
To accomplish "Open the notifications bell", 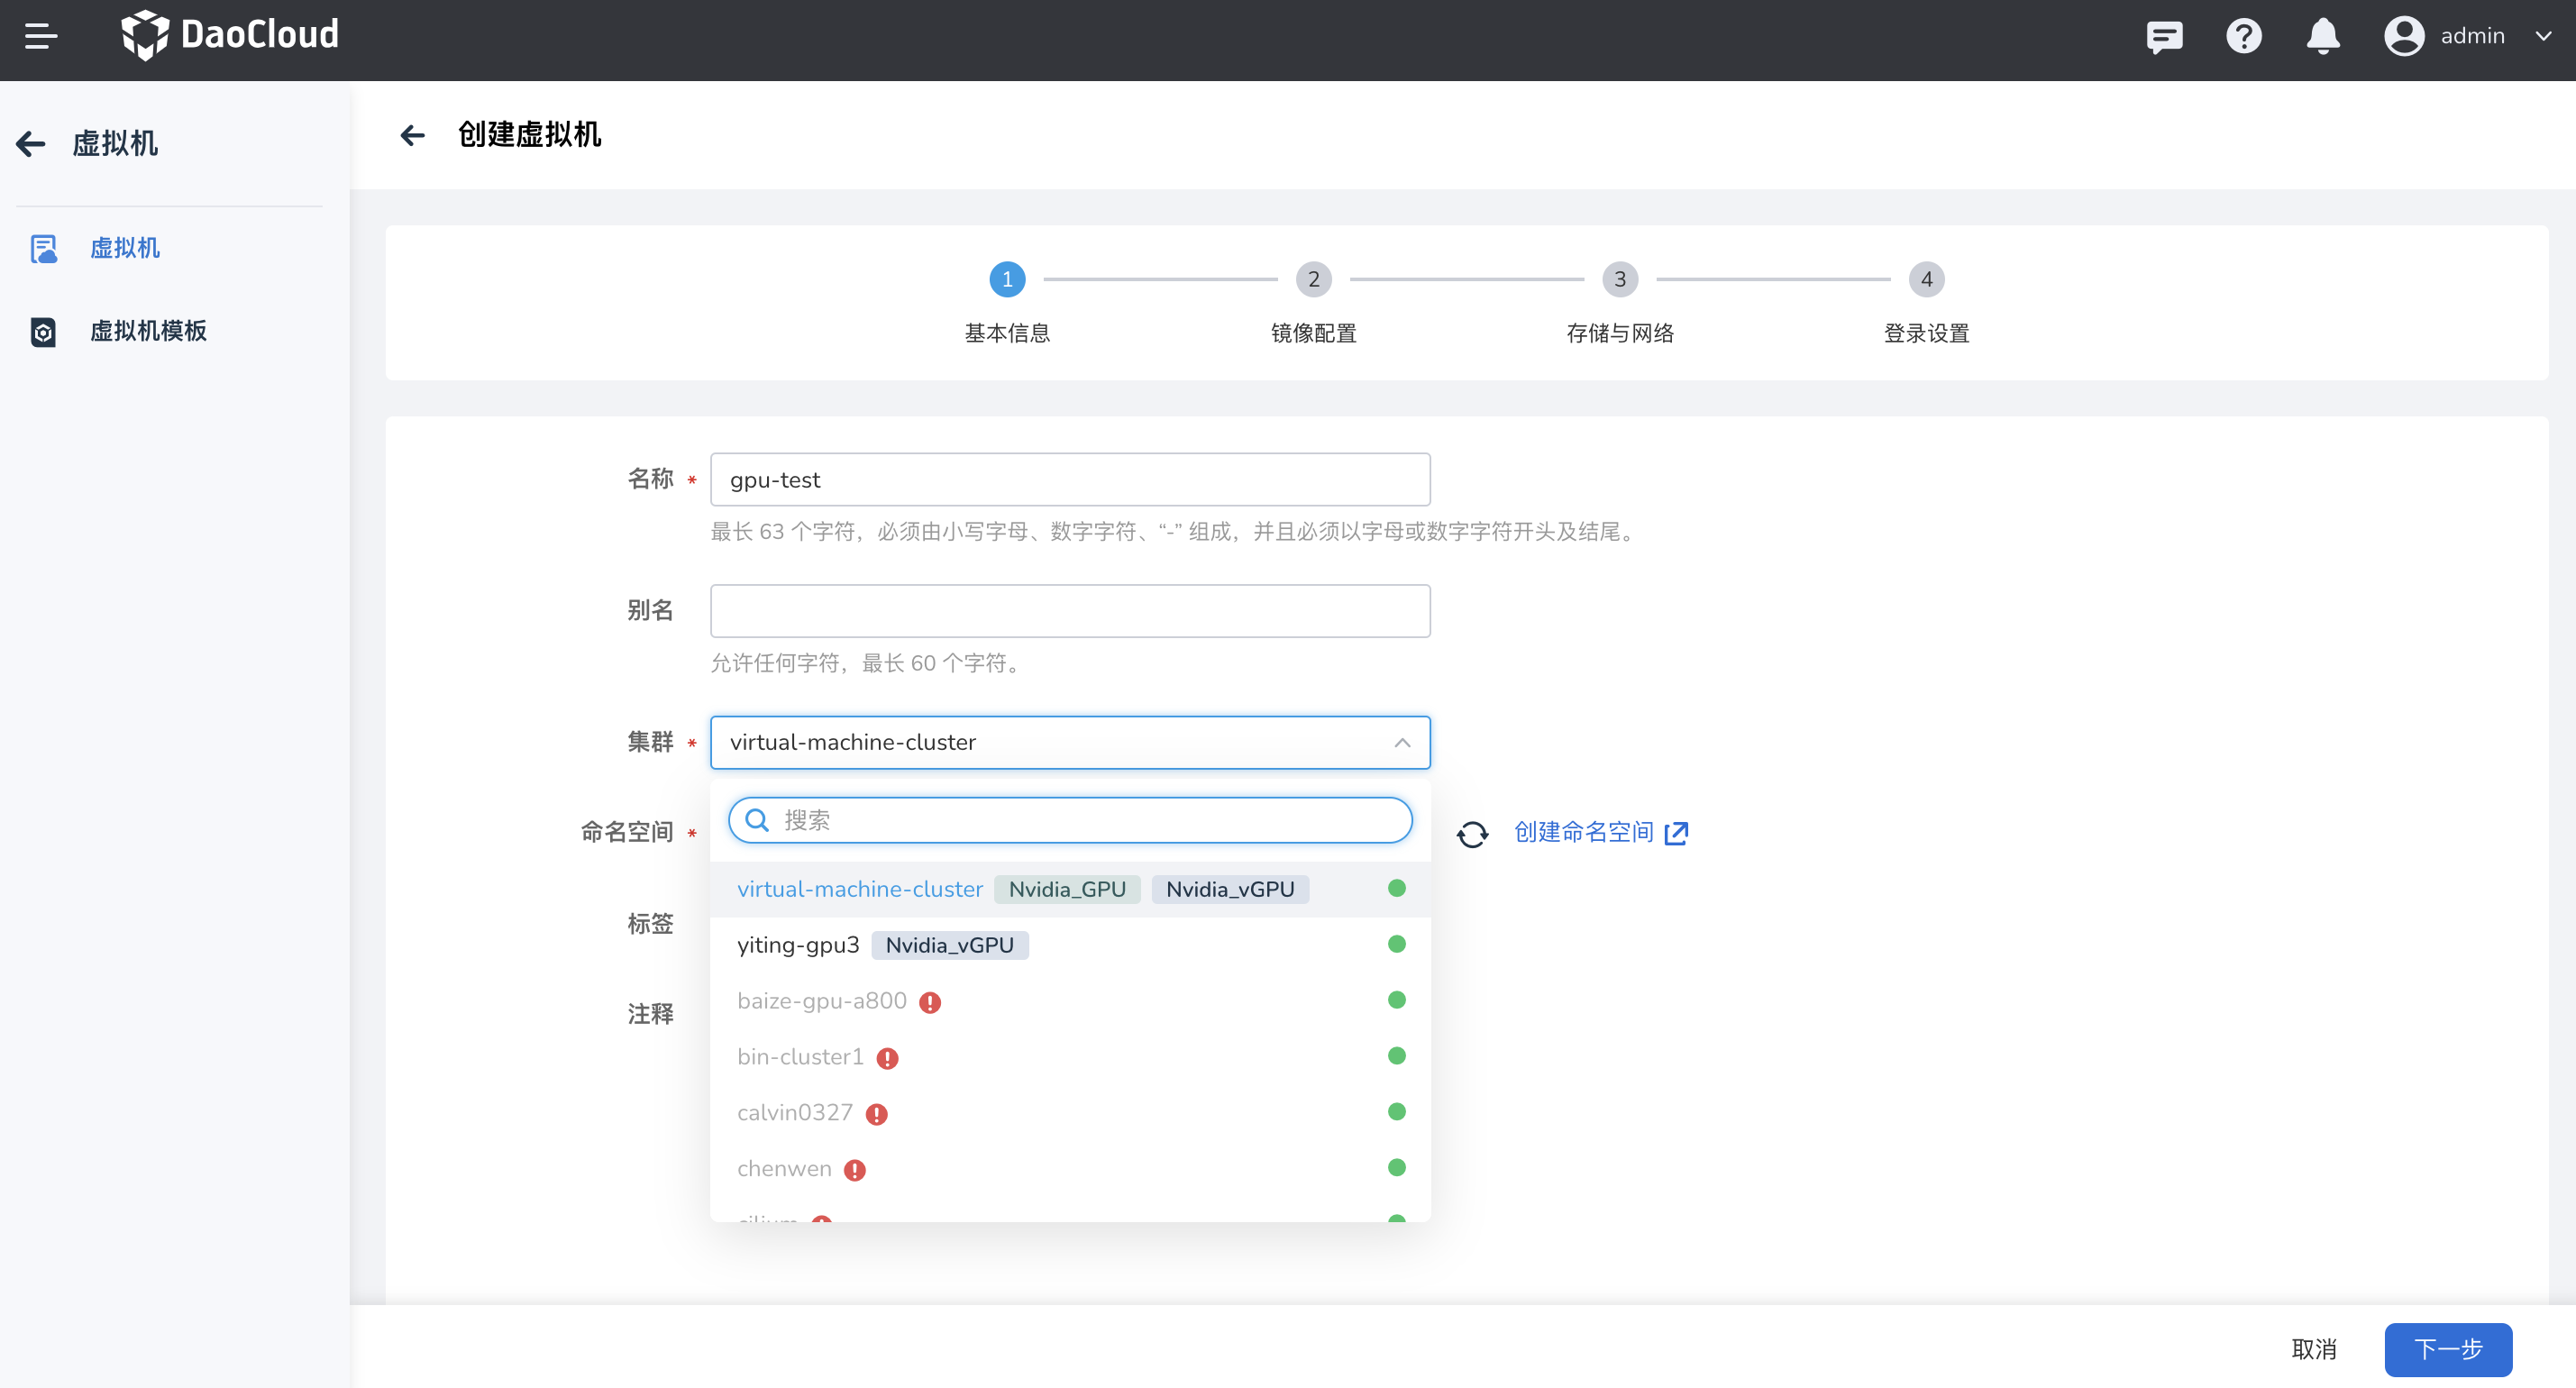I will (x=2322, y=37).
